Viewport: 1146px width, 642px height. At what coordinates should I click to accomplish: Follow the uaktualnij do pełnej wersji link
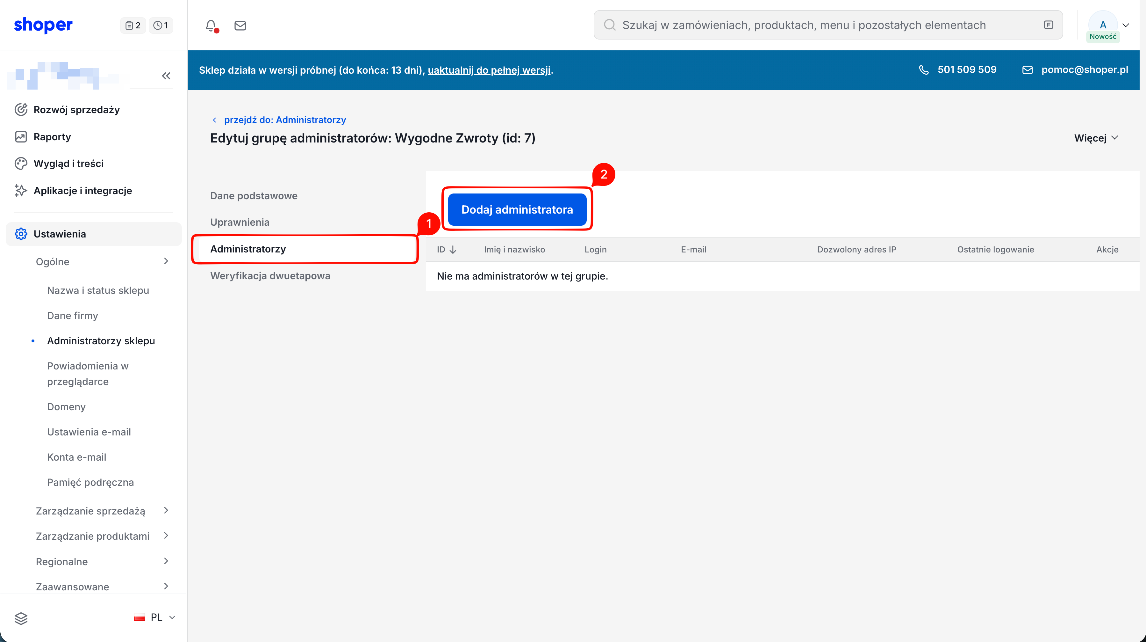[x=489, y=70]
